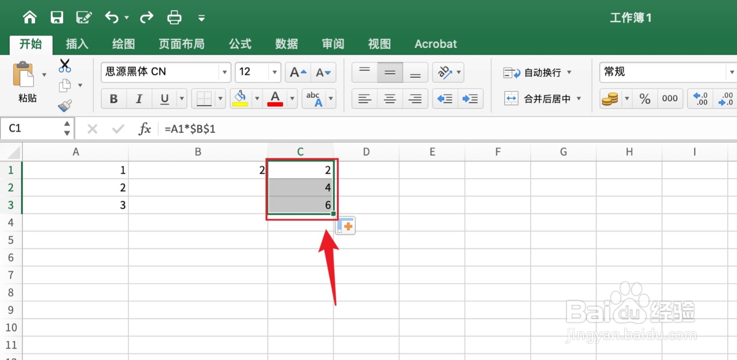This screenshot has height=360, width=737.
Task: Apply currency format coins icon
Action: click(x=610, y=99)
